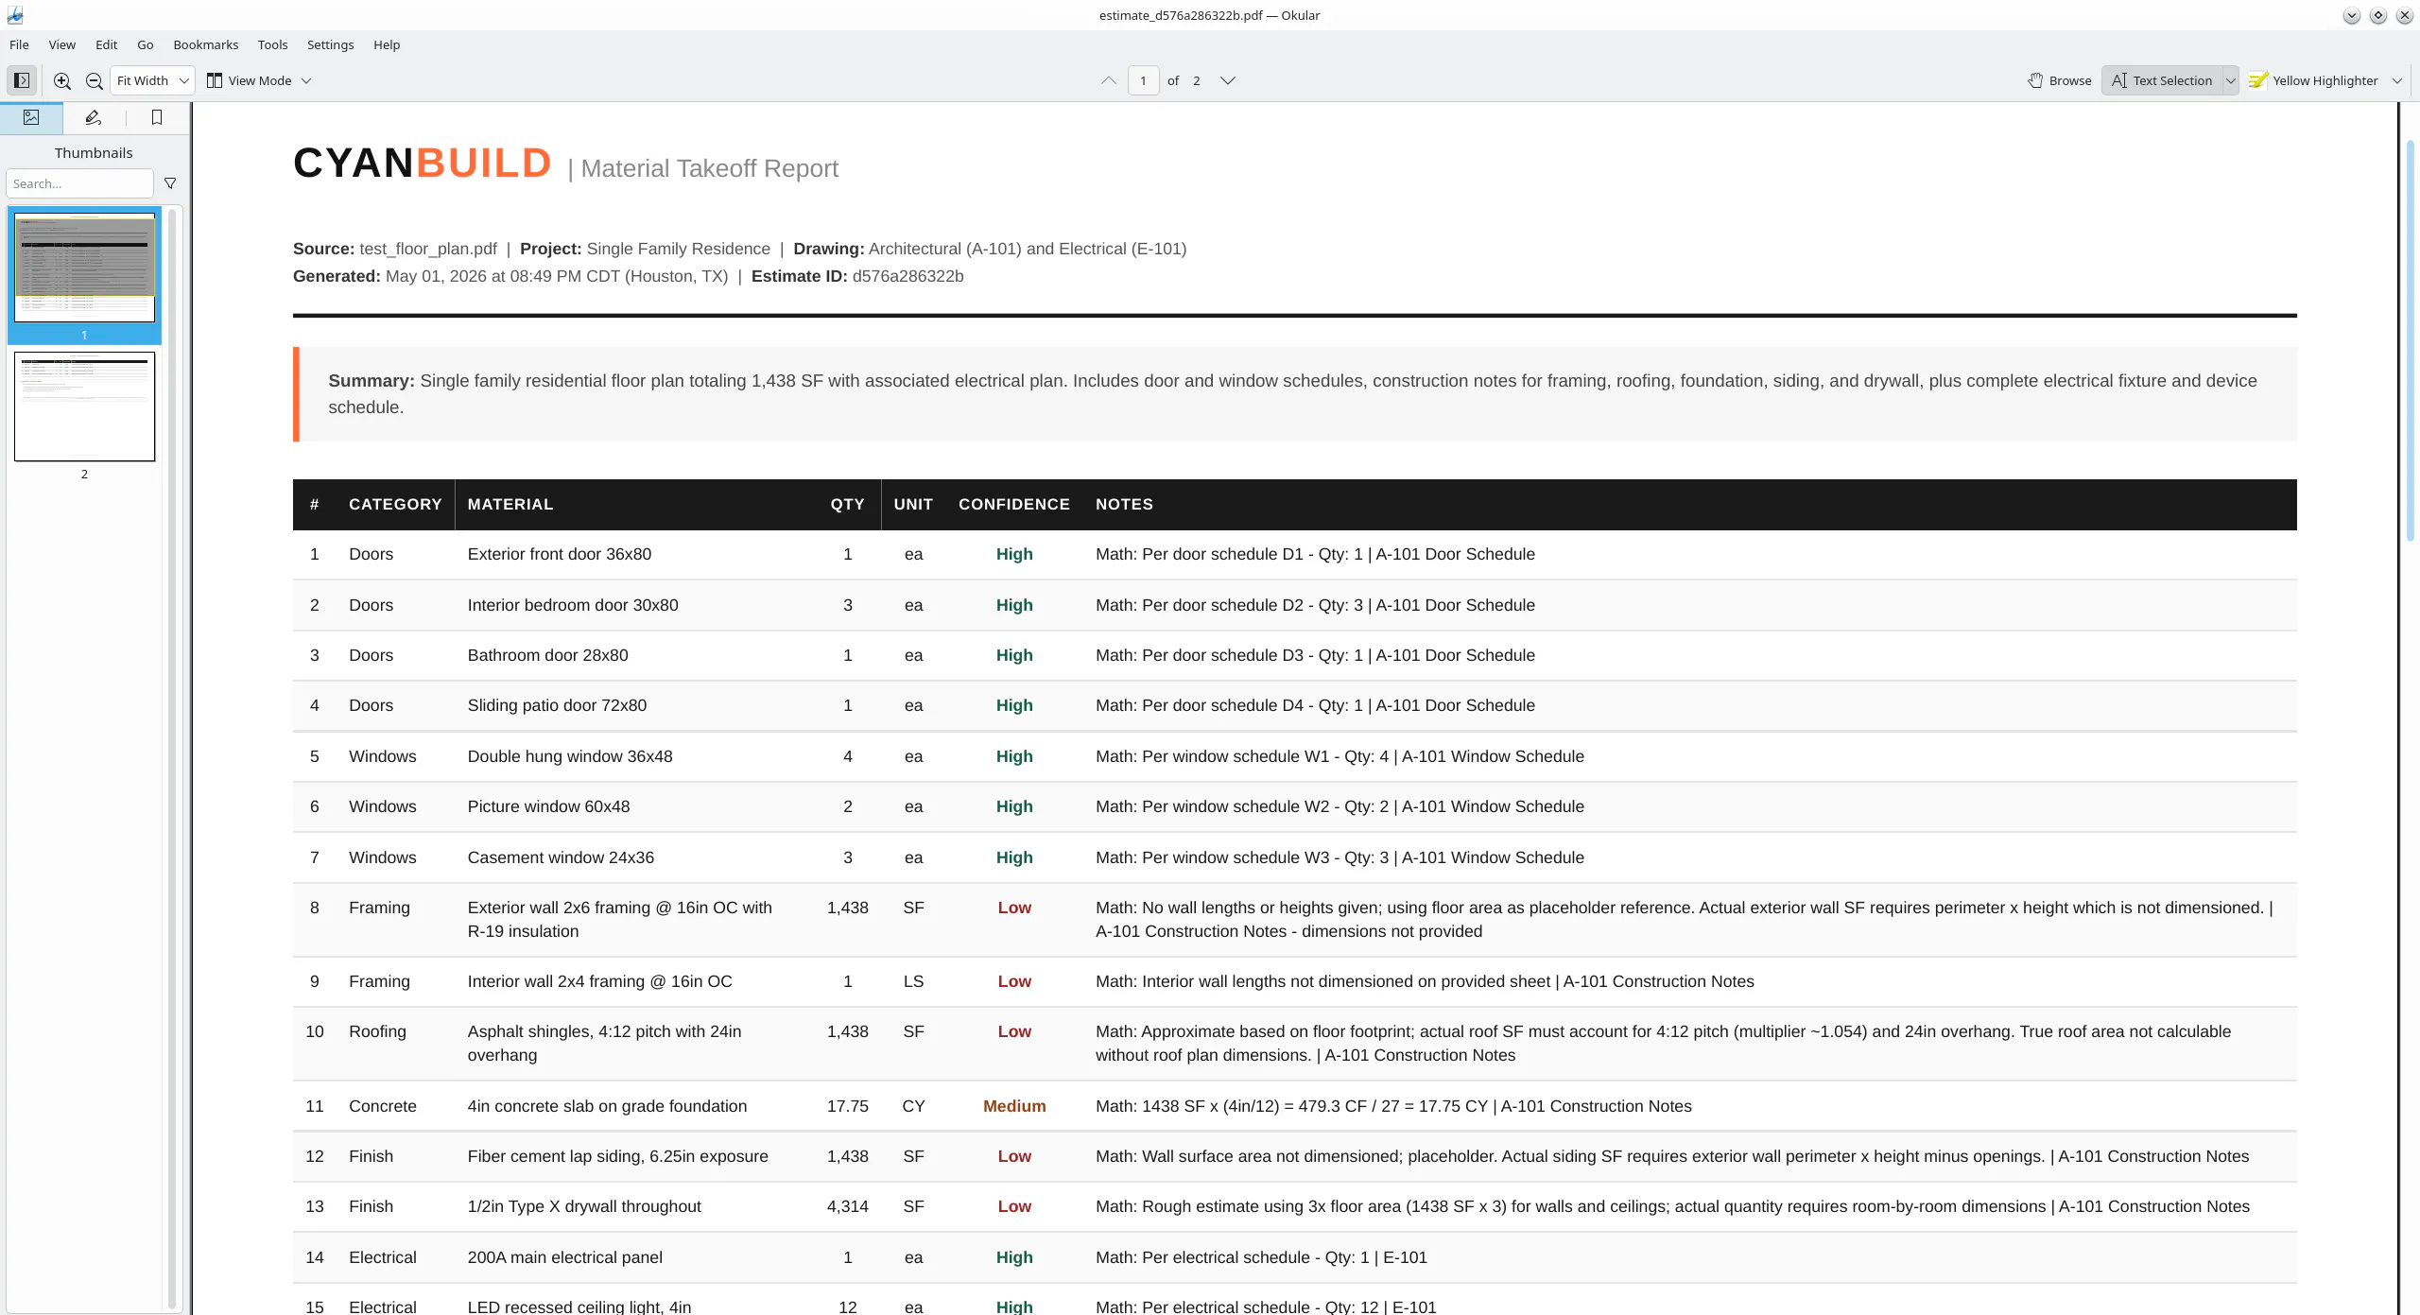Go to previous page arrow
Viewport: 2420px width, 1315px height.
[x=1108, y=80]
